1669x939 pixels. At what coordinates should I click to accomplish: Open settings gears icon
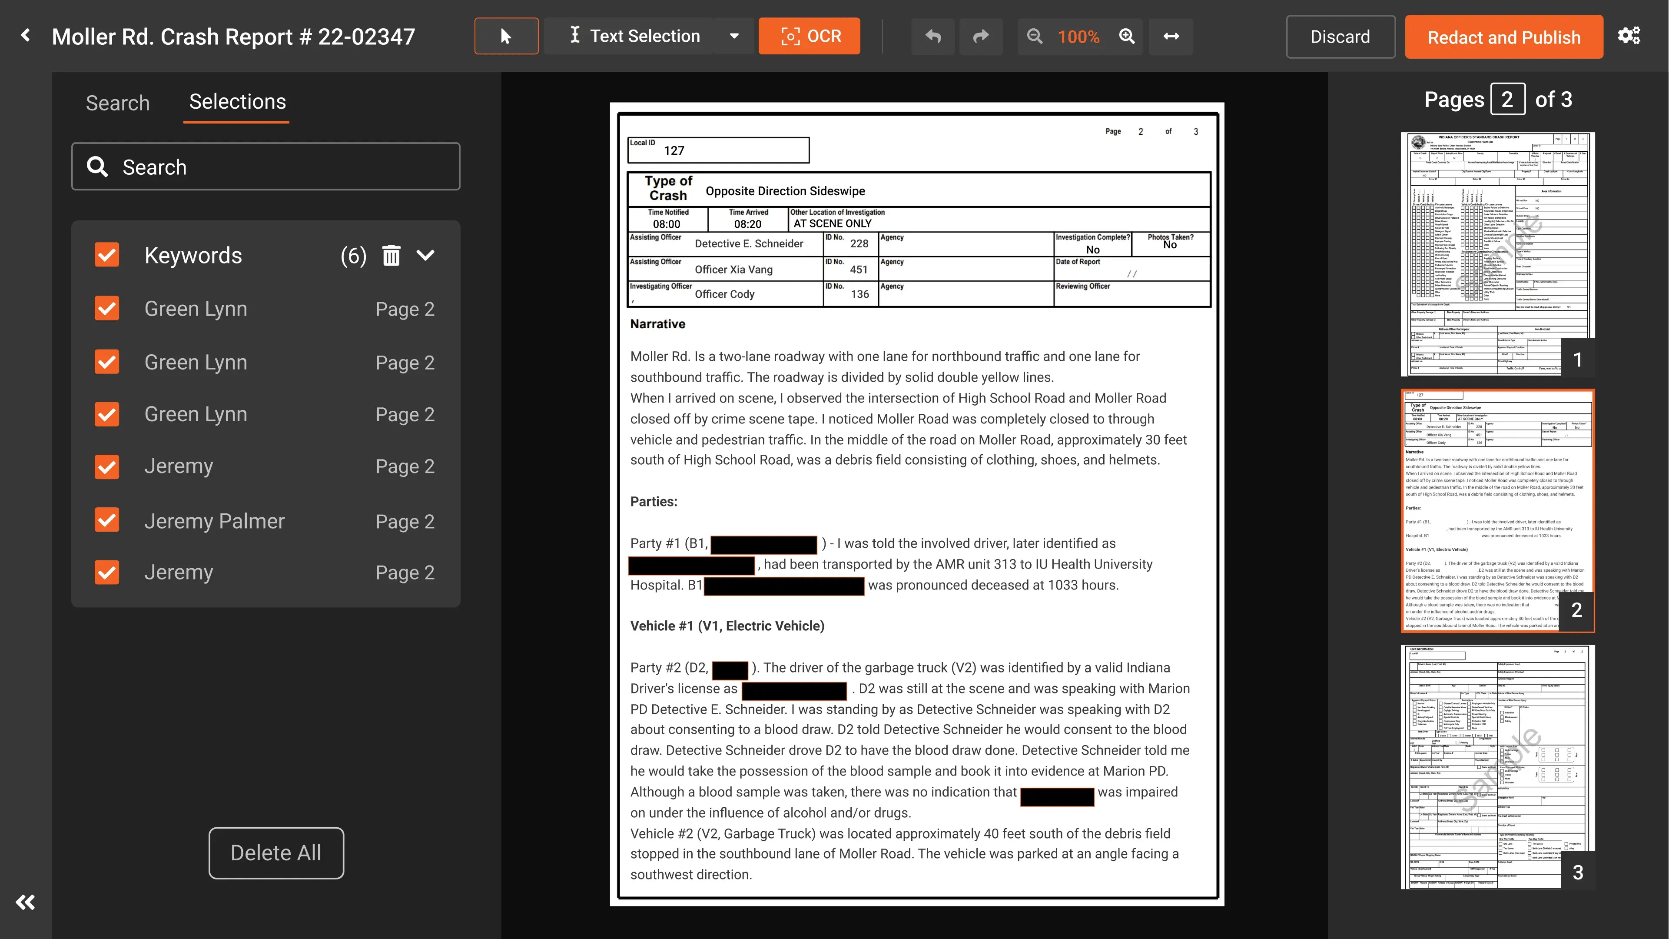(1629, 36)
